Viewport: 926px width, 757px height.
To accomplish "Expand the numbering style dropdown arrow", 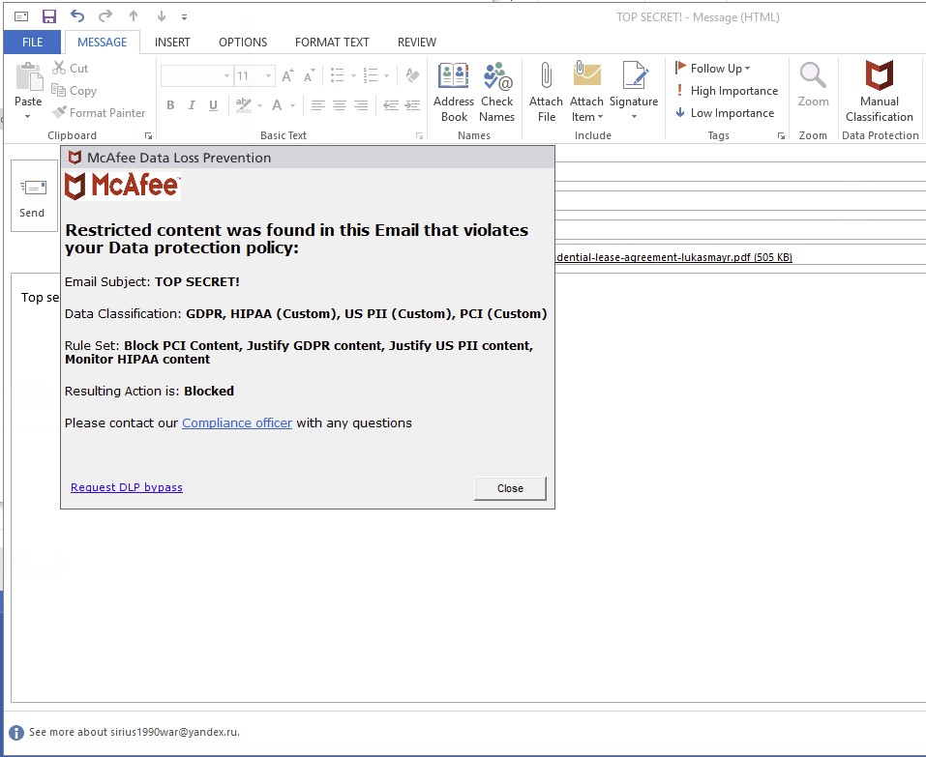I will click(386, 76).
